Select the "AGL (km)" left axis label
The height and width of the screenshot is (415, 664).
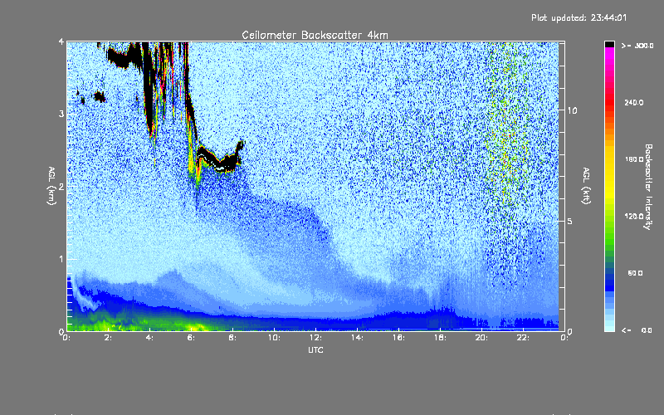click(x=51, y=186)
